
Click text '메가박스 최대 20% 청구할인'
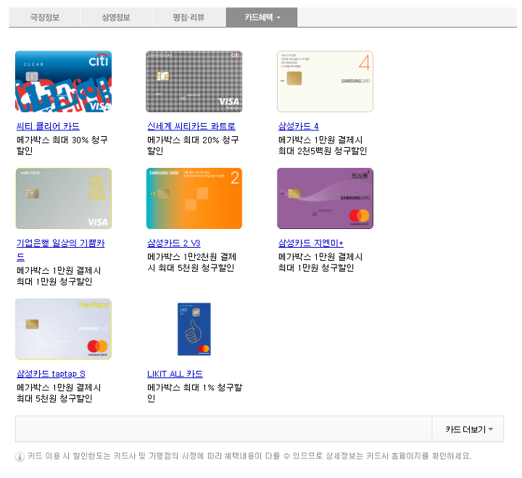[x=193, y=146]
